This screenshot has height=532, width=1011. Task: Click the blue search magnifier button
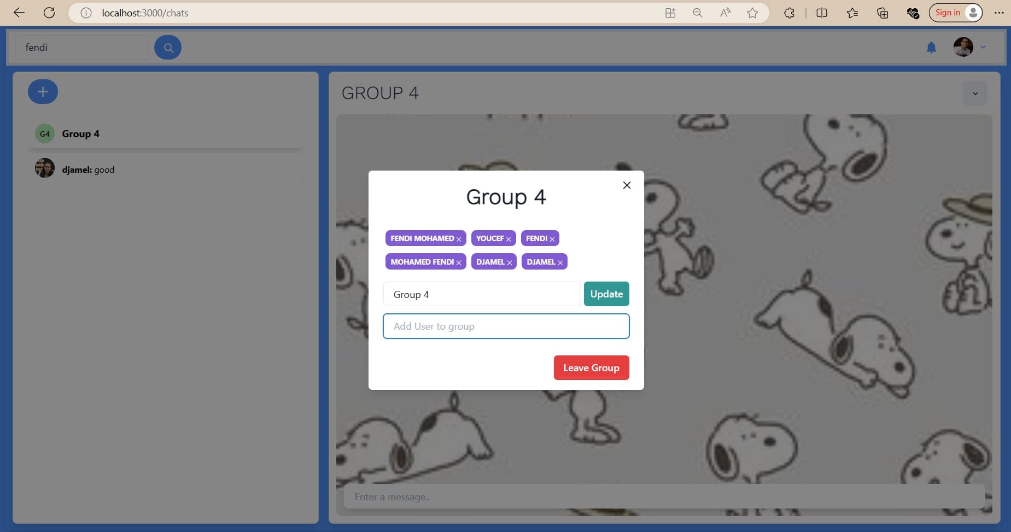pyautogui.click(x=168, y=48)
